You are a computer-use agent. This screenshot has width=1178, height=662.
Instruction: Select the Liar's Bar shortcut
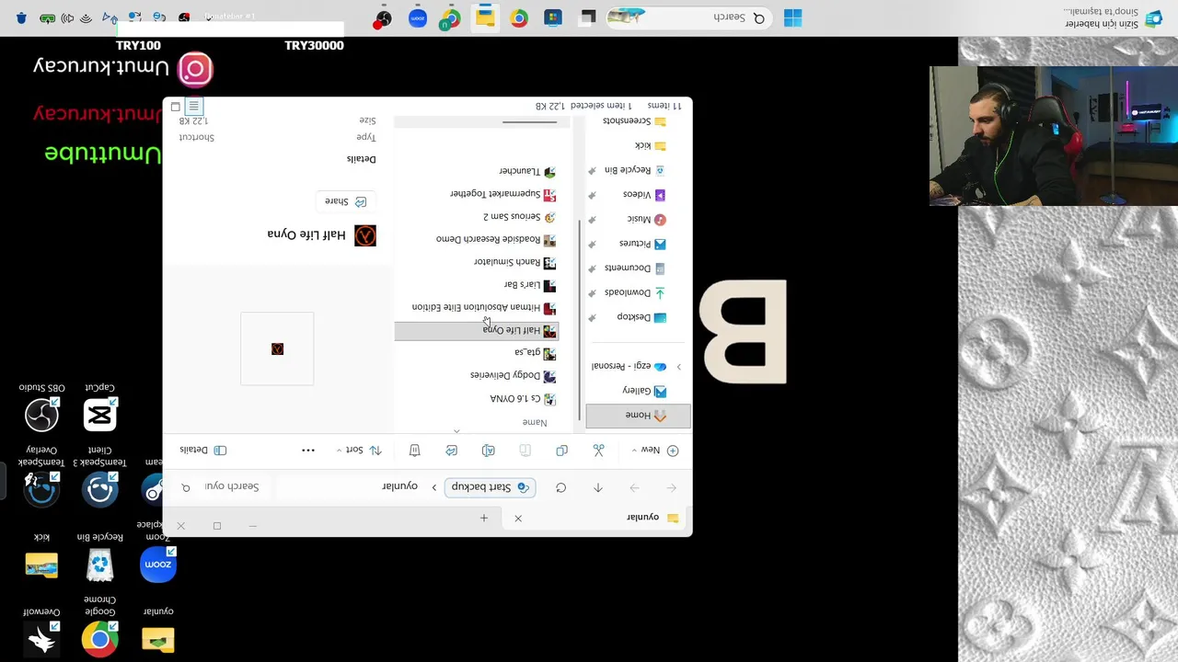click(530, 285)
